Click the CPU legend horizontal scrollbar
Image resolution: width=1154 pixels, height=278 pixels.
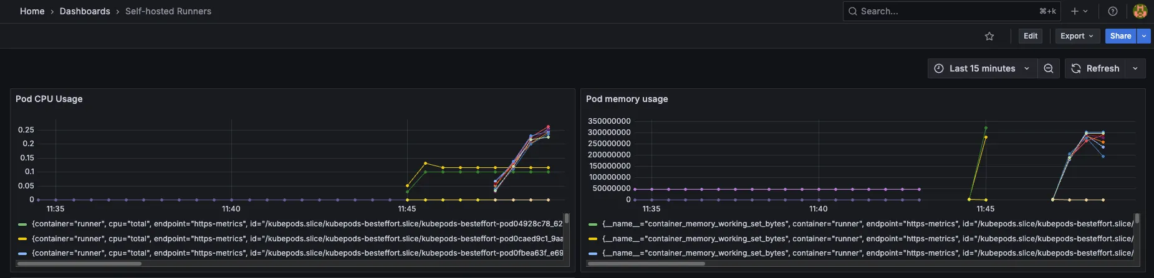point(79,264)
